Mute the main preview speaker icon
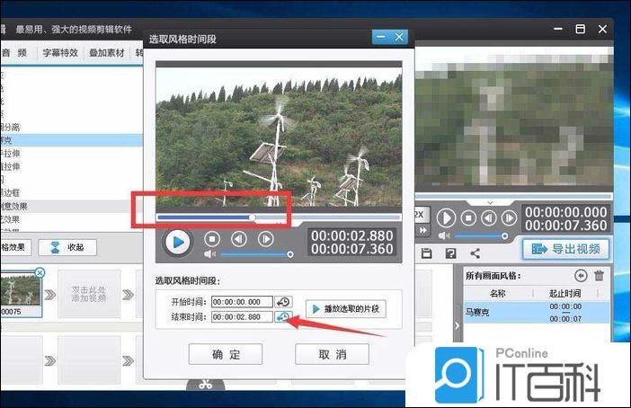 click(443, 235)
